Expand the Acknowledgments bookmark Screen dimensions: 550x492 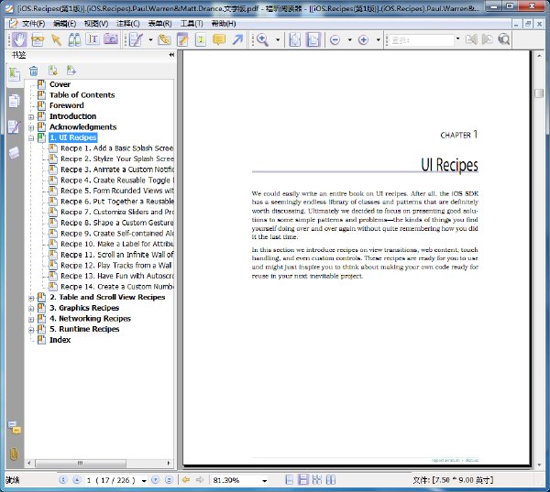(31, 127)
